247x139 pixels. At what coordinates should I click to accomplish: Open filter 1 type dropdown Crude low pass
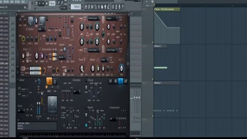94,18
